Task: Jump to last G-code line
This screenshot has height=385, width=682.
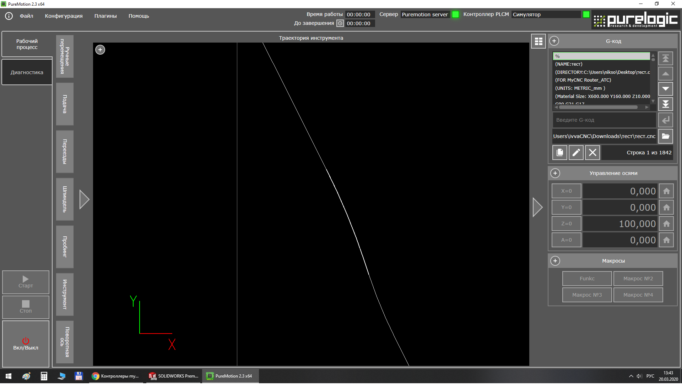Action: click(665, 104)
